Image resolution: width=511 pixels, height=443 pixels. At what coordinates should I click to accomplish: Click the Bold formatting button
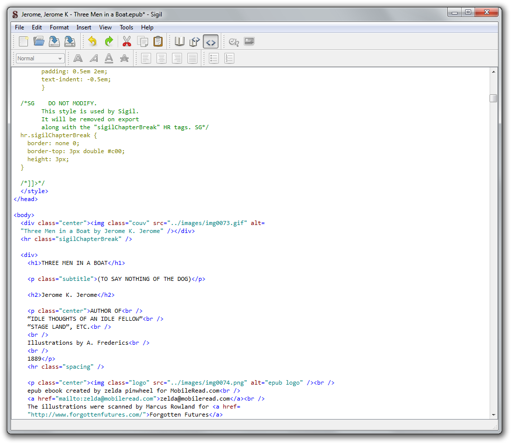coord(78,58)
